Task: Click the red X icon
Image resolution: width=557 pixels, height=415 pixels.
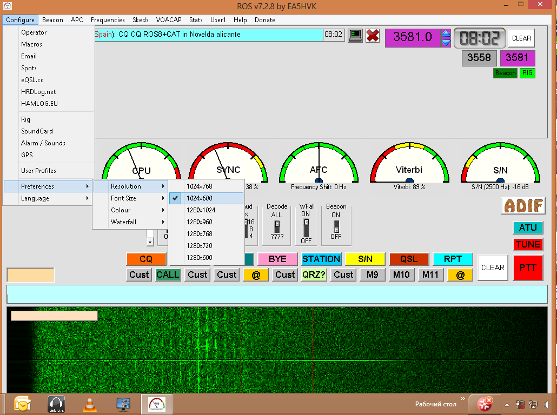Action: (x=373, y=36)
